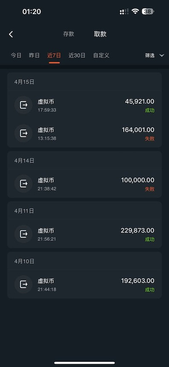Choose the 自定义 custom date range

101,55
